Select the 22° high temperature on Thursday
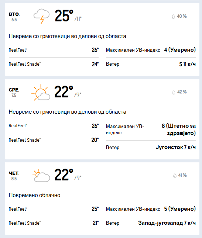 click(x=64, y=175)
